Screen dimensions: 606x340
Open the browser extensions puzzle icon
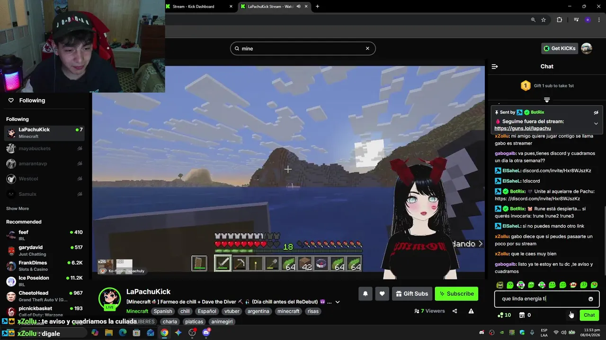[560, 20]
